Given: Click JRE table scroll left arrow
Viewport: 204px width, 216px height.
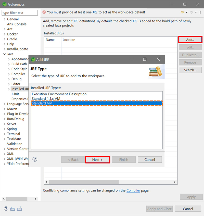Looking at the screenshot, I should click(47, 182).
